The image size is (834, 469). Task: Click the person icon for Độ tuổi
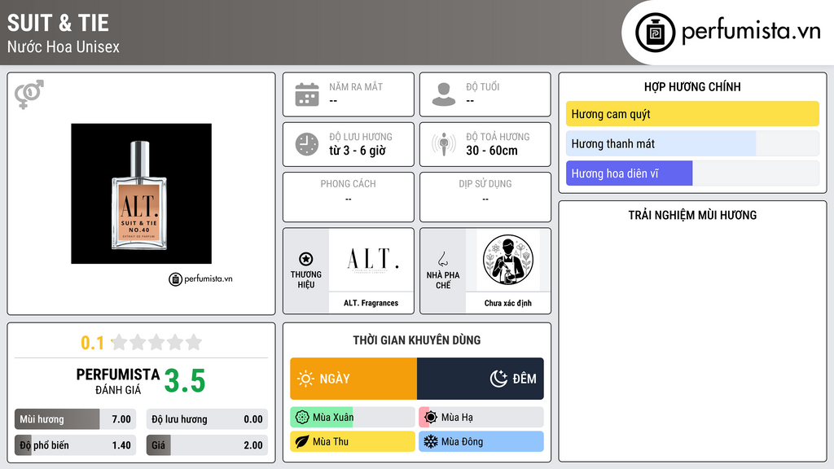point(444,94)
